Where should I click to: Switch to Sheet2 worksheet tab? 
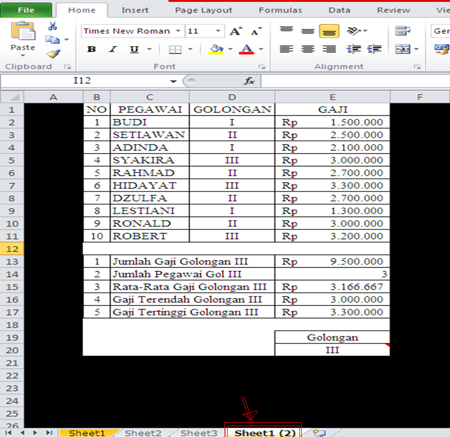pos(143,433)
